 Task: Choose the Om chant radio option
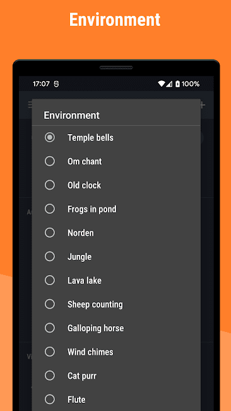click(50, 161)
